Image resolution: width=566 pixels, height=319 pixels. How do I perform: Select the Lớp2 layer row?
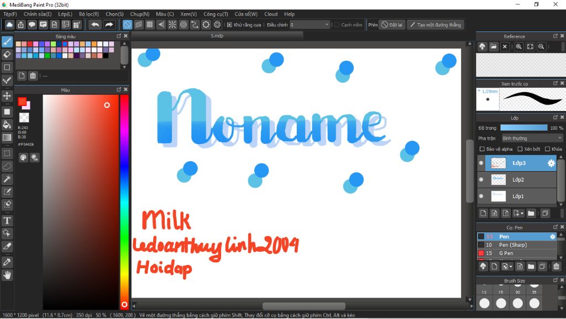(517, 179)
